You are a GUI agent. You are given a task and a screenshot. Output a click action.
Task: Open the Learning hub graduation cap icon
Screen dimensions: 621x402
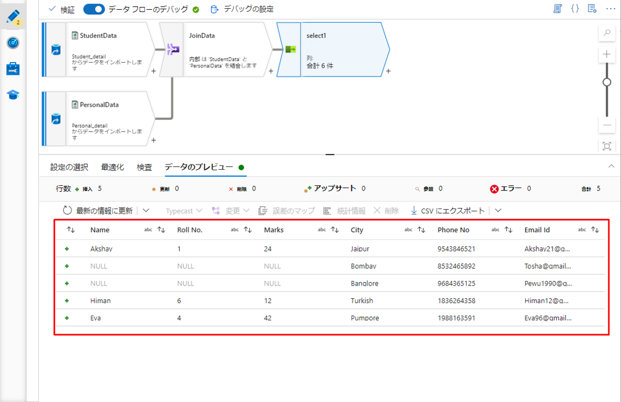pyautogui.click(x=13, y=94)
